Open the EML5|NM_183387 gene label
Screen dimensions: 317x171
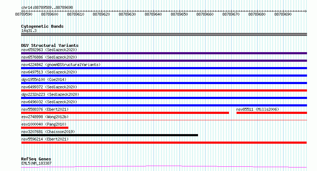36,163
